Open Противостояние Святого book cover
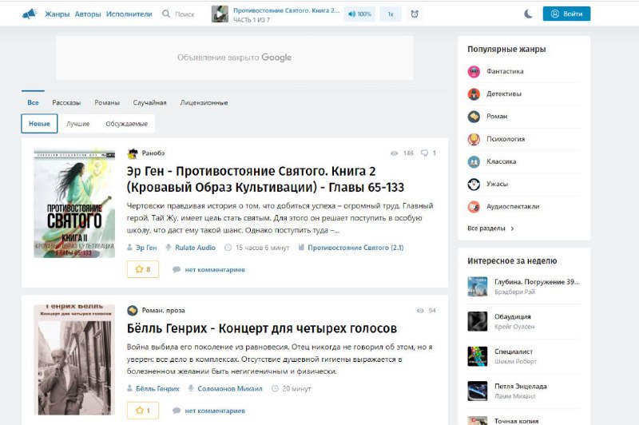This screenshot has height=425, width=639. (74, 203)
